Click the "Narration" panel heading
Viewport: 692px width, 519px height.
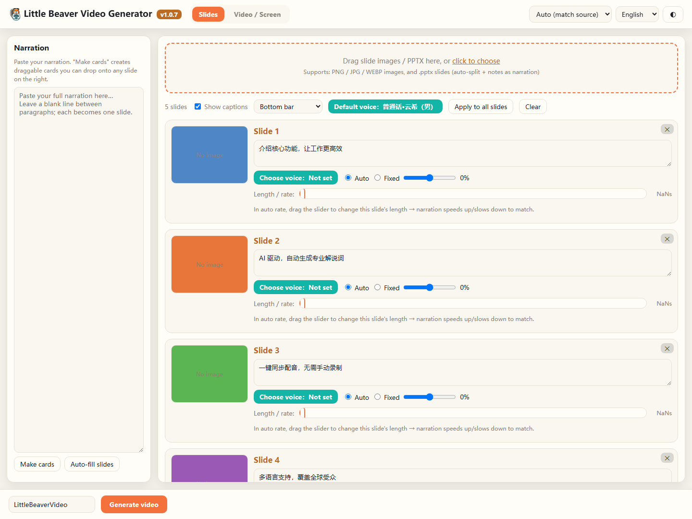pos(32,48)
